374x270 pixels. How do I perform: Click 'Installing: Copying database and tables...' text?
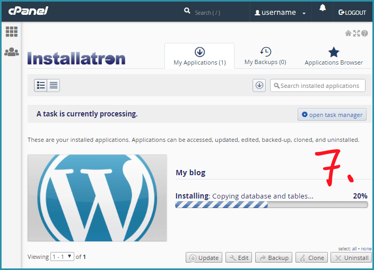[244, 196]
